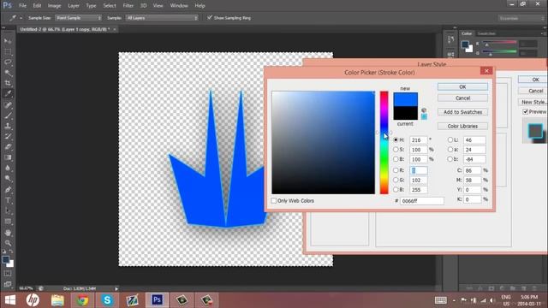
Task: Click Cancel in Color Picker
Action: point(462,98)
